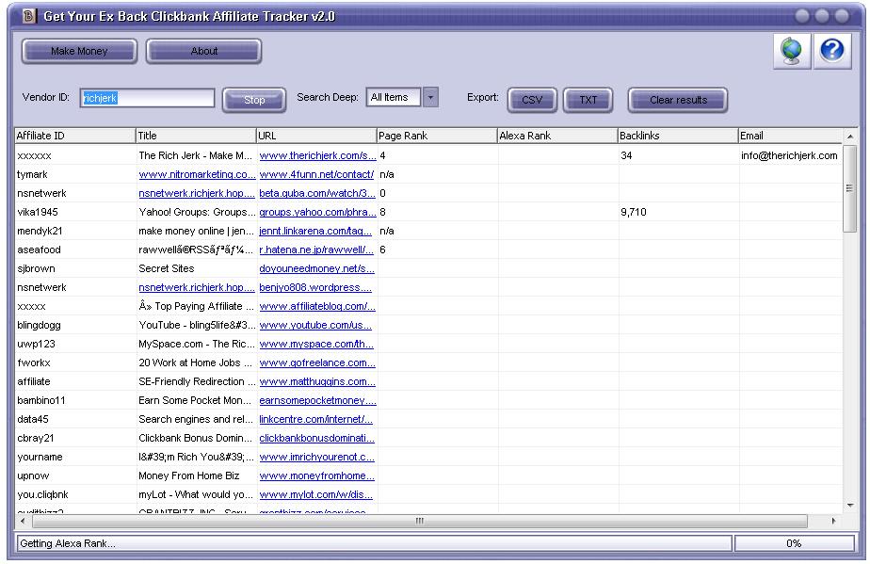Open www.myspace.com link
The width and height of the screenshot is (870, 564).
click(316, 345)
